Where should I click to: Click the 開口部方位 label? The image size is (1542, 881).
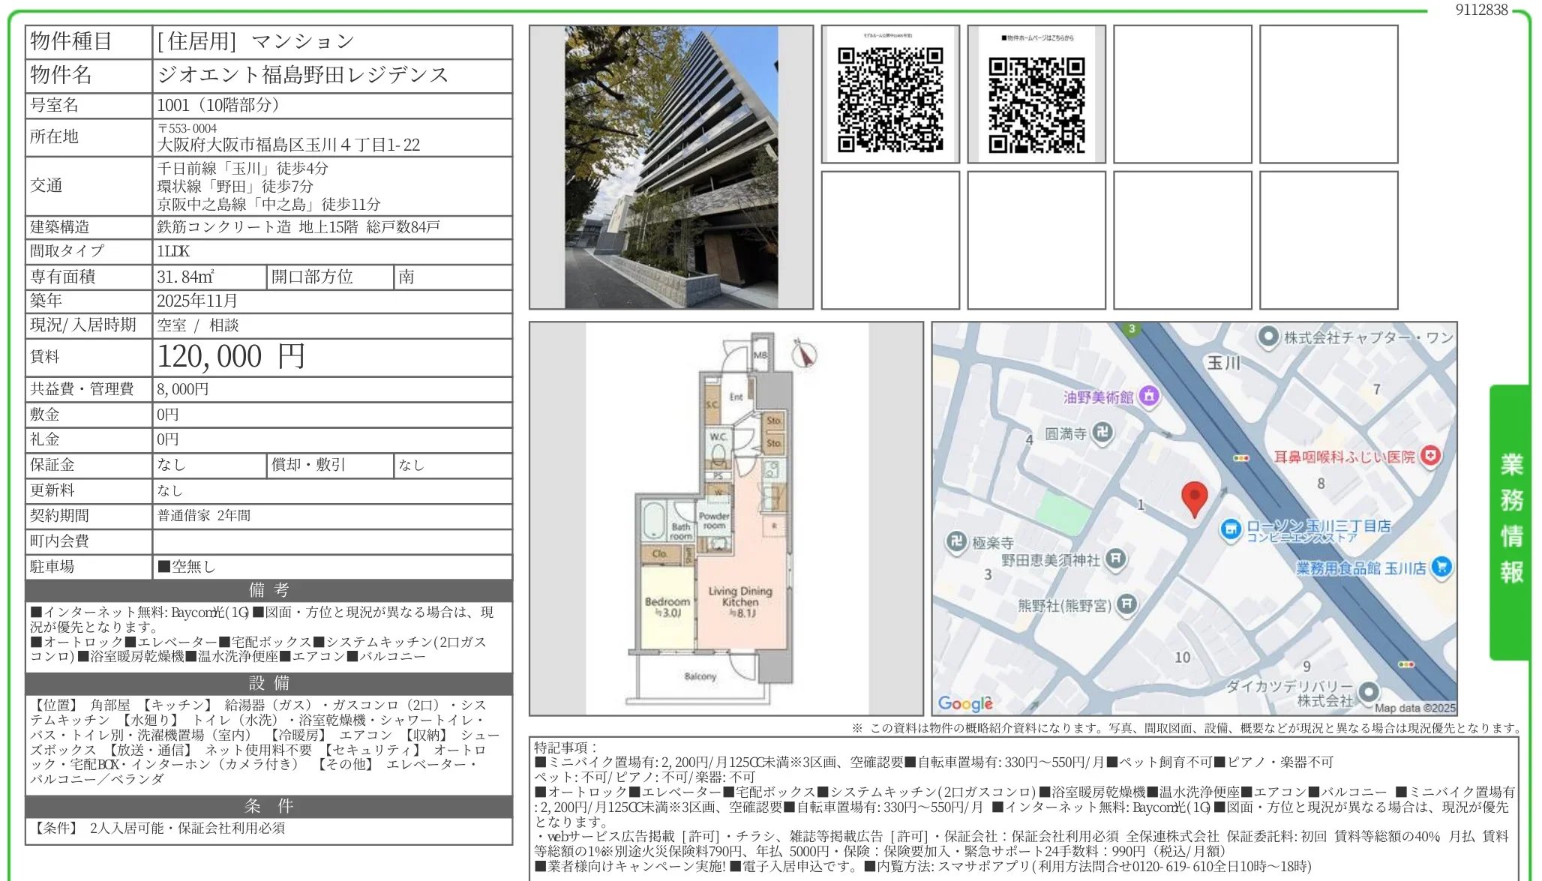click(312, 277)
